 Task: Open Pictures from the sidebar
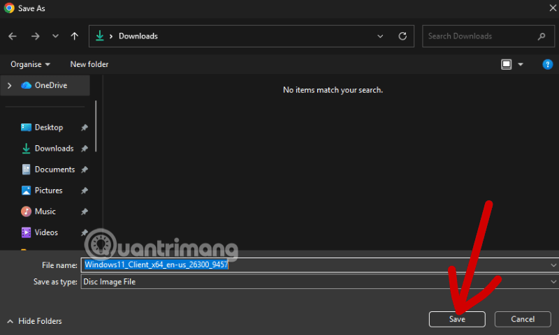pyautogui.click(x=48, y=191)
